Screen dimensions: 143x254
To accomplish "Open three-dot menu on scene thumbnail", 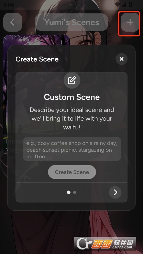I will point(61,42).
